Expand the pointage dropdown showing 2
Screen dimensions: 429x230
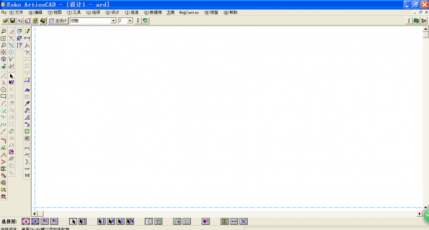tap(130, 21)
